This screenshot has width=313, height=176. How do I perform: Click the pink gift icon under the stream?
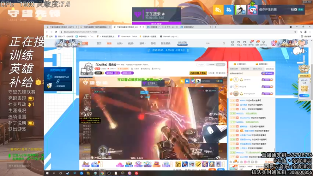[120, 164]
